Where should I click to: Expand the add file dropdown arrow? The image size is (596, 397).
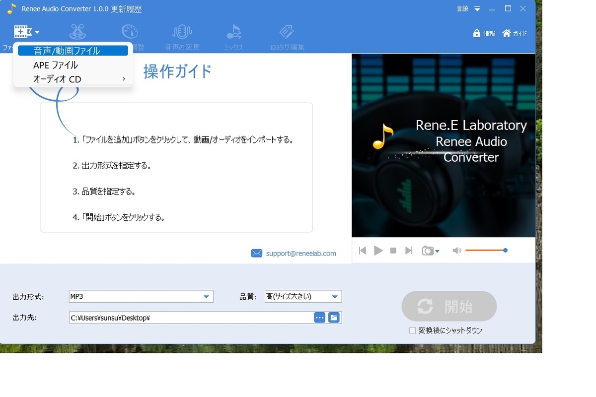pyautogui.click(x=37, y=33)
